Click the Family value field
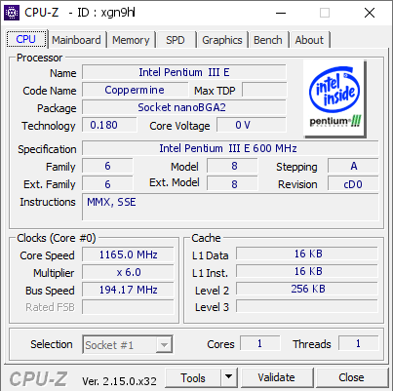Screen dimensions: 393x391 (107, 166)
